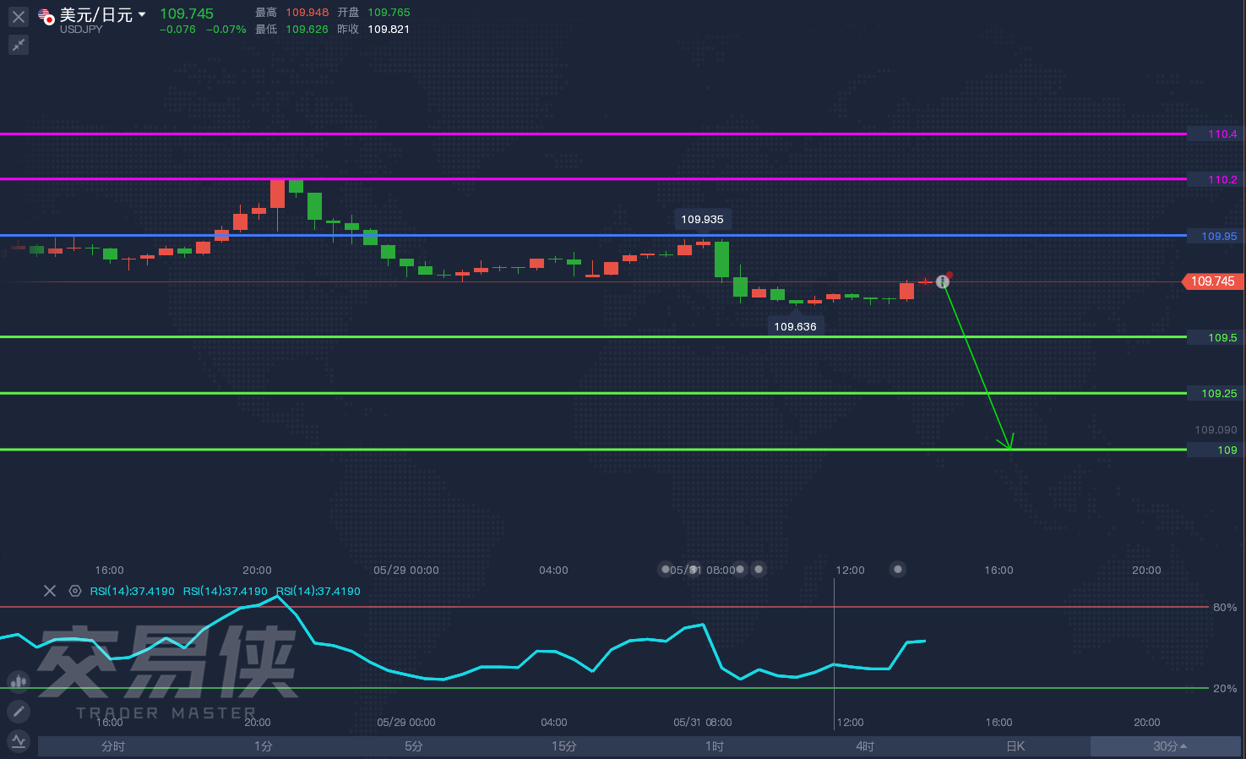This screenshot has height=759, width=1246.
Task: Select the 15分 timeframe
Action: tap(564, 746)
